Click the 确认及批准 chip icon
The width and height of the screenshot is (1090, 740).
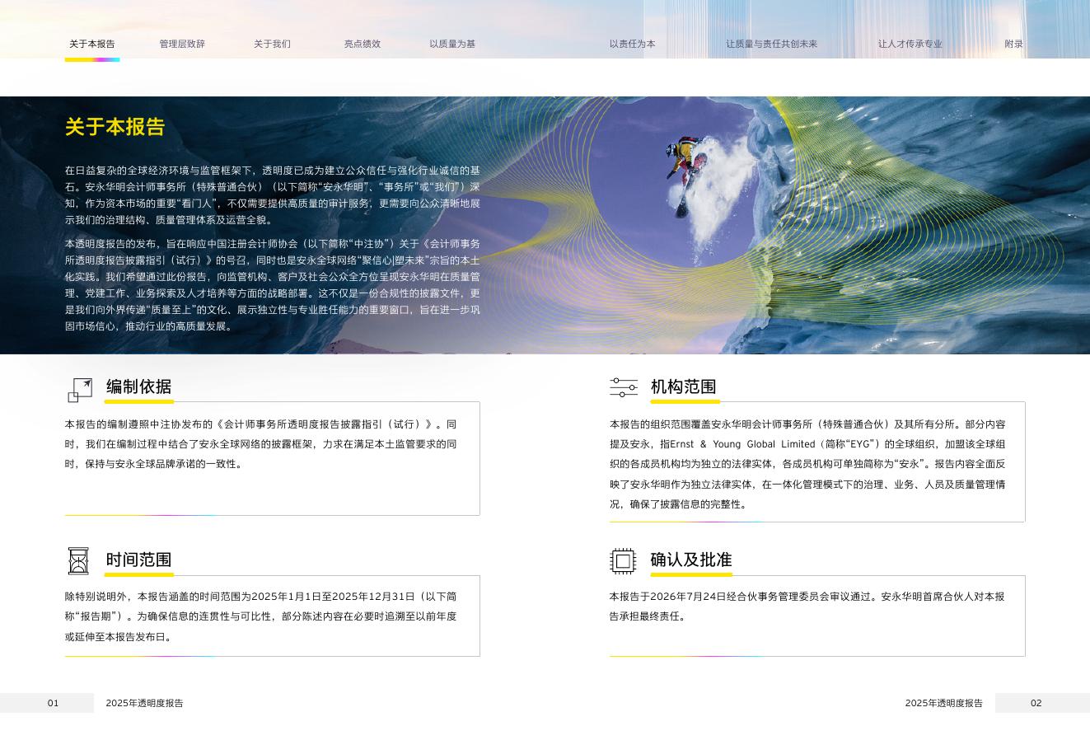[623, 561]
